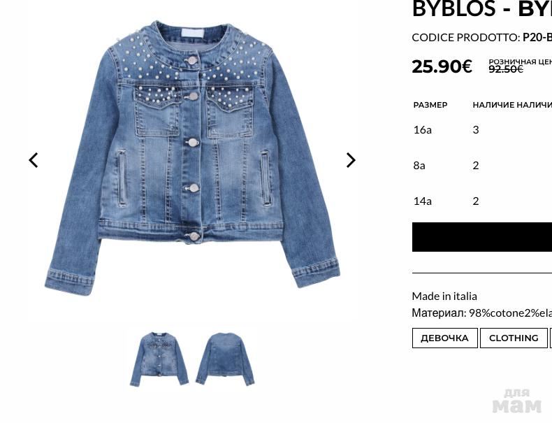Click the black add-to-cart bar
This screenshot has height=423, width=552.
[482, 237]
